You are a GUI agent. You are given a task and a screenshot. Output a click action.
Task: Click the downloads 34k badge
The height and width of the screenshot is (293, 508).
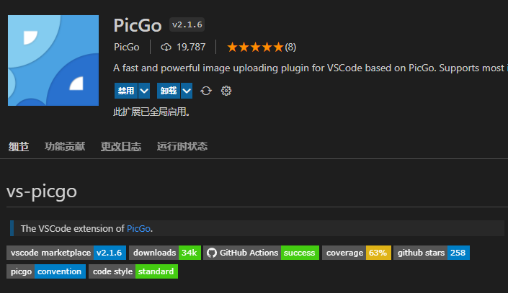[x=165, y=253]
